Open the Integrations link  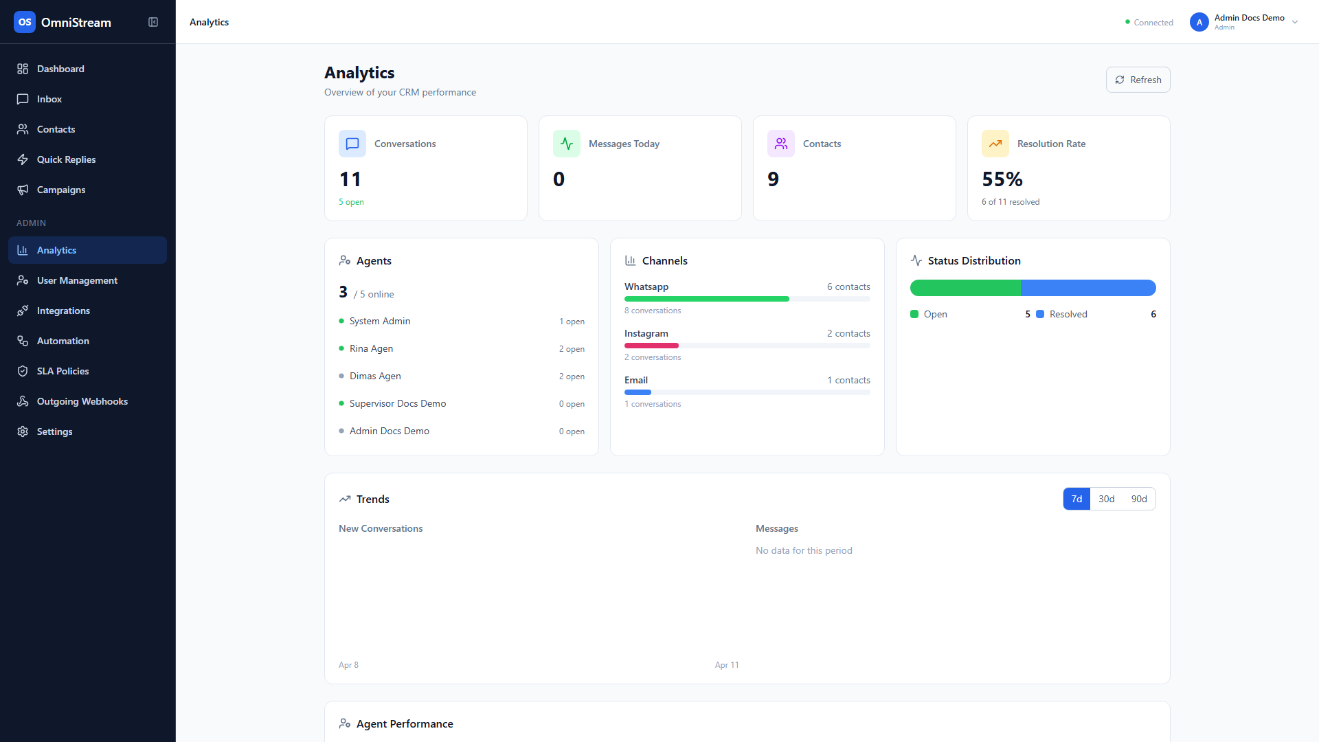point(87,311)
